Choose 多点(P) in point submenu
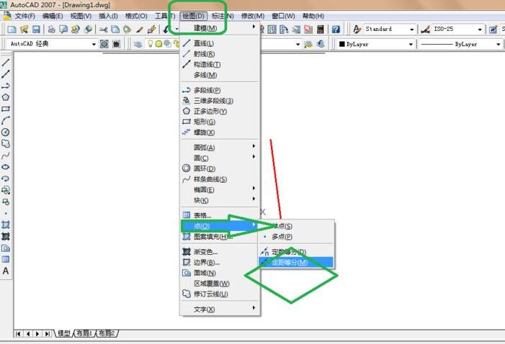Image resolution: width=505 pixels, height=344 pixels. (296, 237)
